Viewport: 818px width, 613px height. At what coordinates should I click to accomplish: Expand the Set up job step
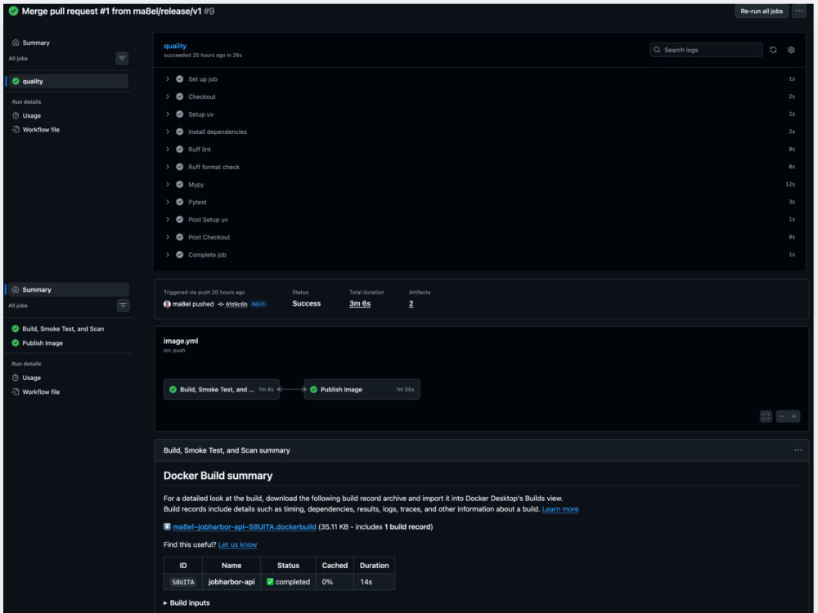click(168, 79)
